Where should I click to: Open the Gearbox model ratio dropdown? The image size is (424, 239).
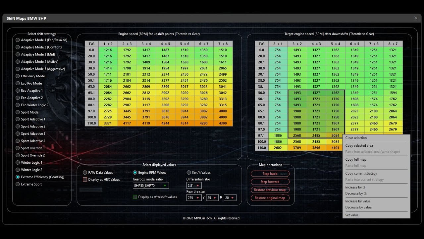tap(151, 186)
